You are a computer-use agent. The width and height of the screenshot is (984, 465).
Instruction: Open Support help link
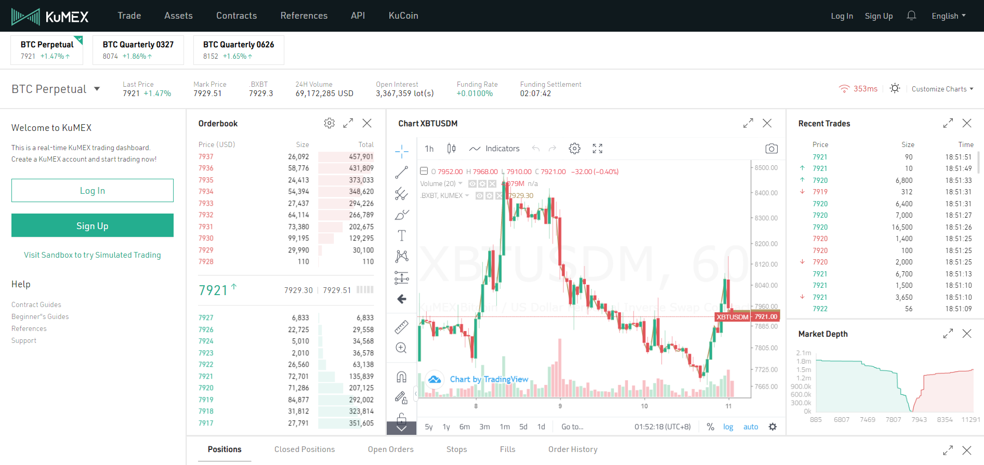(24, 340)
